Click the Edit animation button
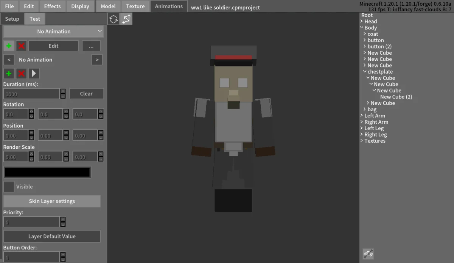454x263 pixels. (53, 46)
